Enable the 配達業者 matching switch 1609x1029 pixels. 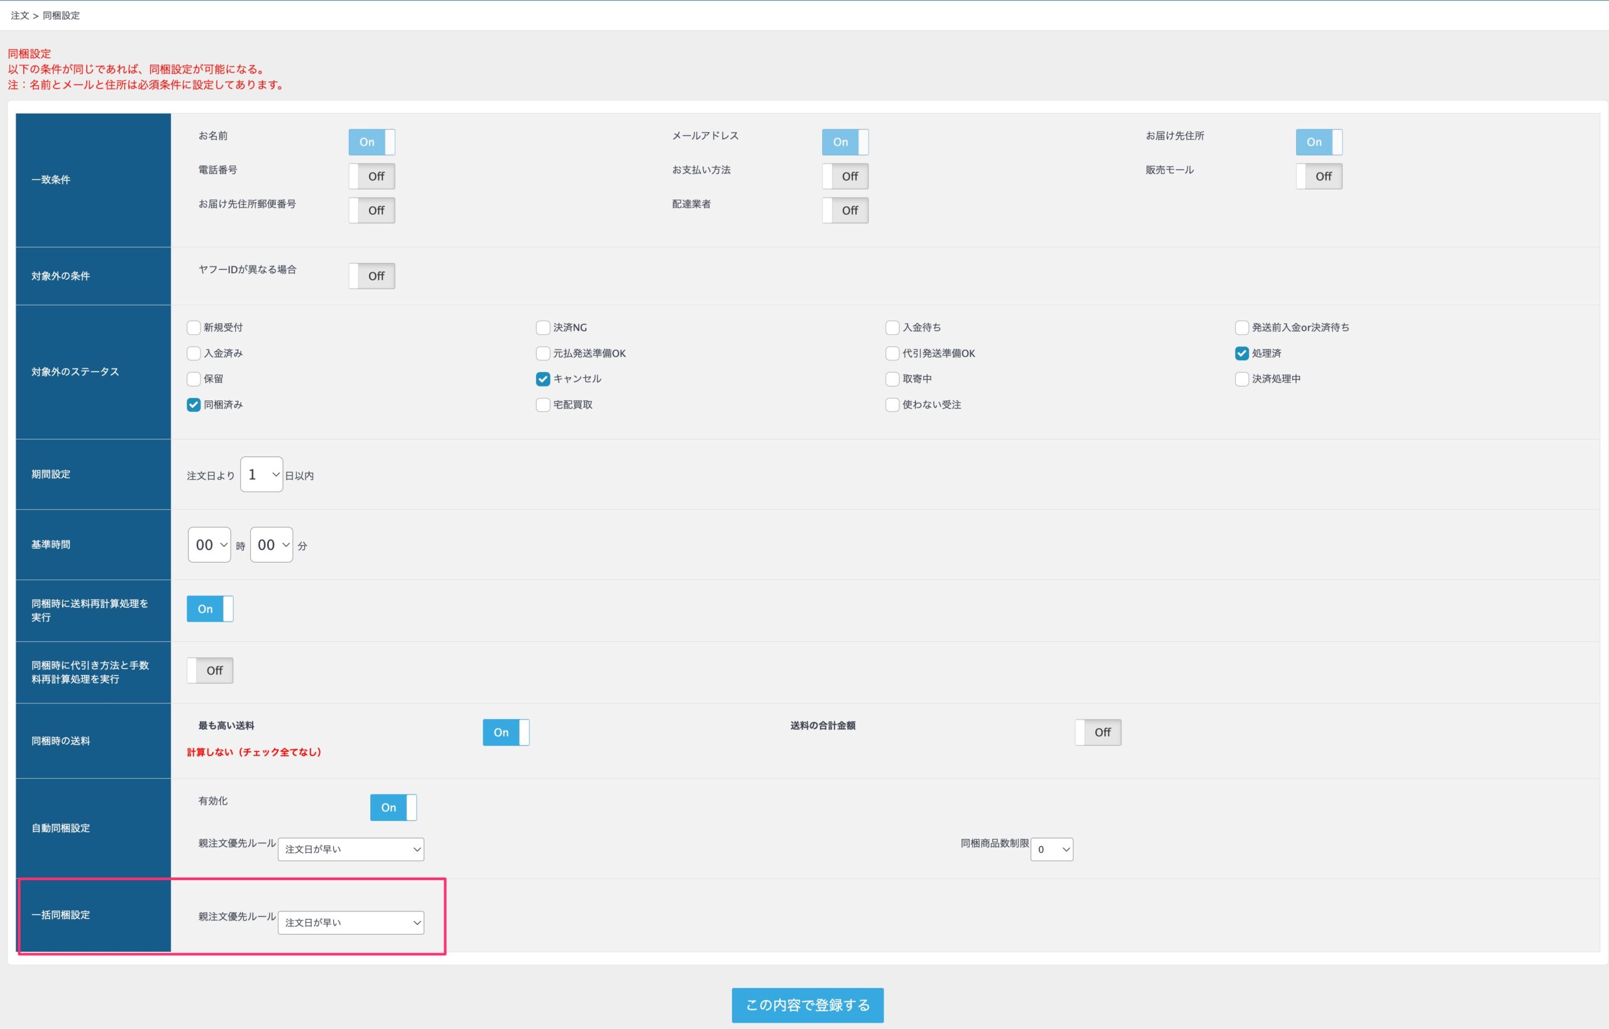[845, 211]
